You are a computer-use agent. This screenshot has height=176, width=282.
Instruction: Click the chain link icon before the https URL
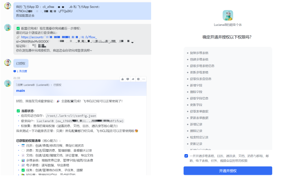tap(18, 37)
